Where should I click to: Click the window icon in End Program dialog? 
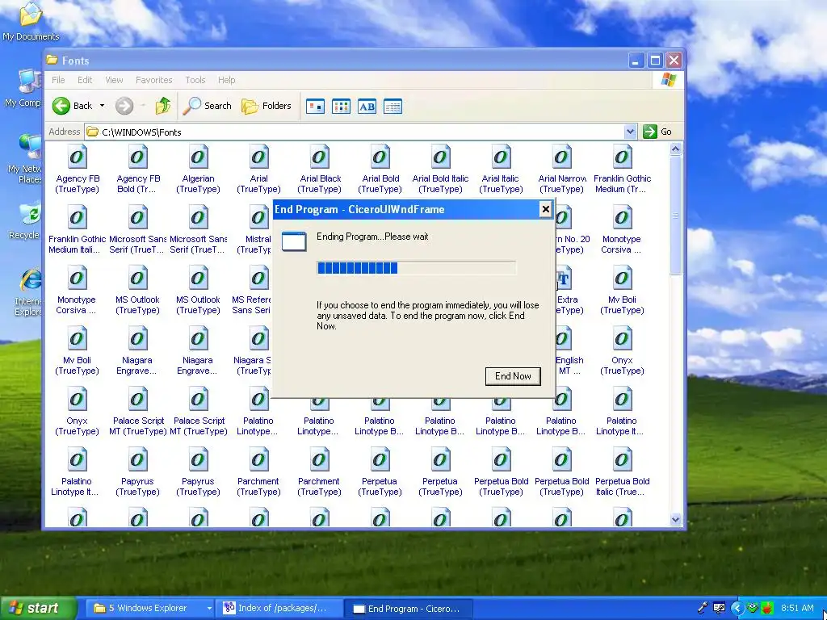tap(294, 241)
